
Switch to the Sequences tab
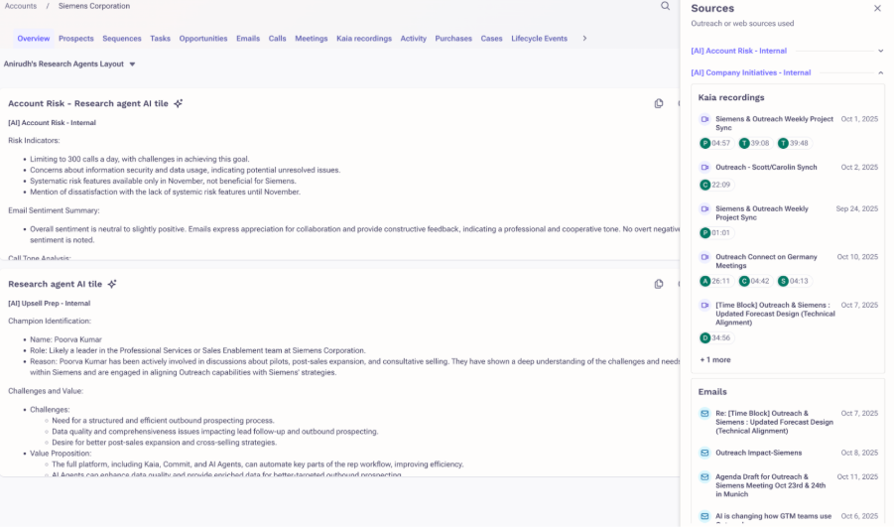pos(122,39)
